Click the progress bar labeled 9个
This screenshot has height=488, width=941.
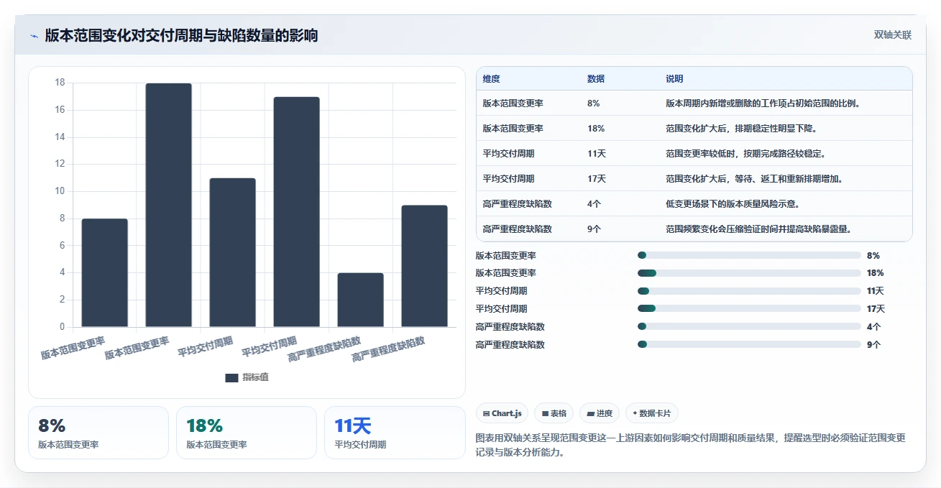pos(749,344)
